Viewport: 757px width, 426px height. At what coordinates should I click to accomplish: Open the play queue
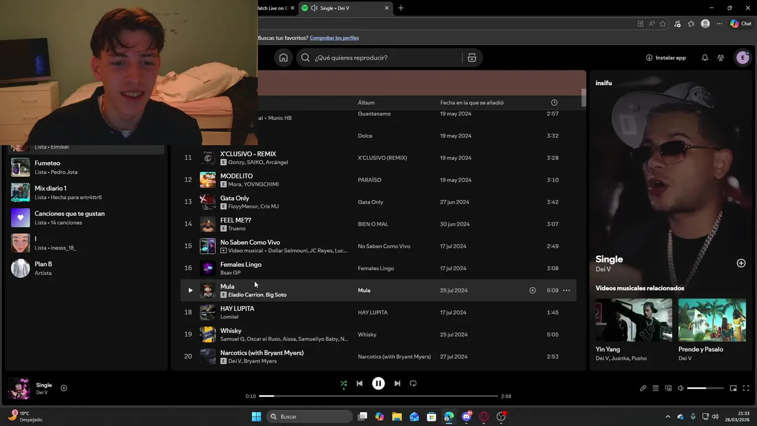click(655, 388)
